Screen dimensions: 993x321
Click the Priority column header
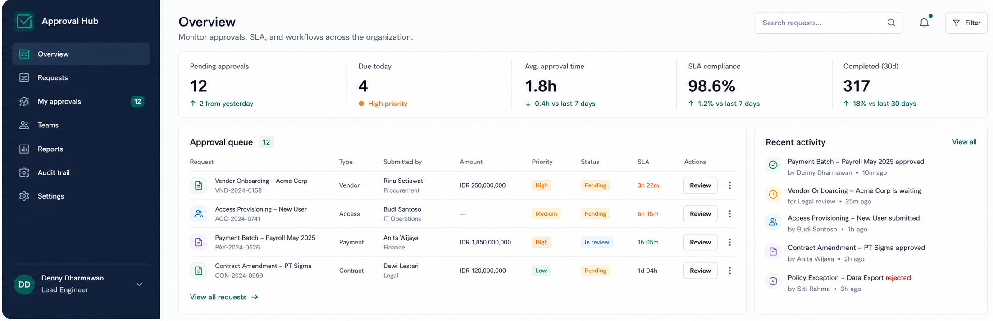coord(542,162)
